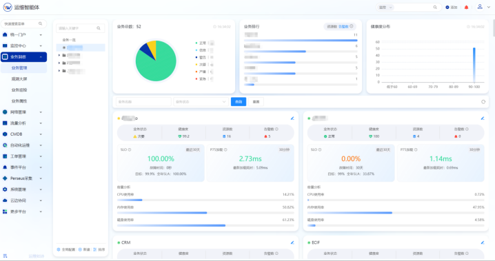
Task: Click the 云边协同 cloud icon
Action: 5,200
